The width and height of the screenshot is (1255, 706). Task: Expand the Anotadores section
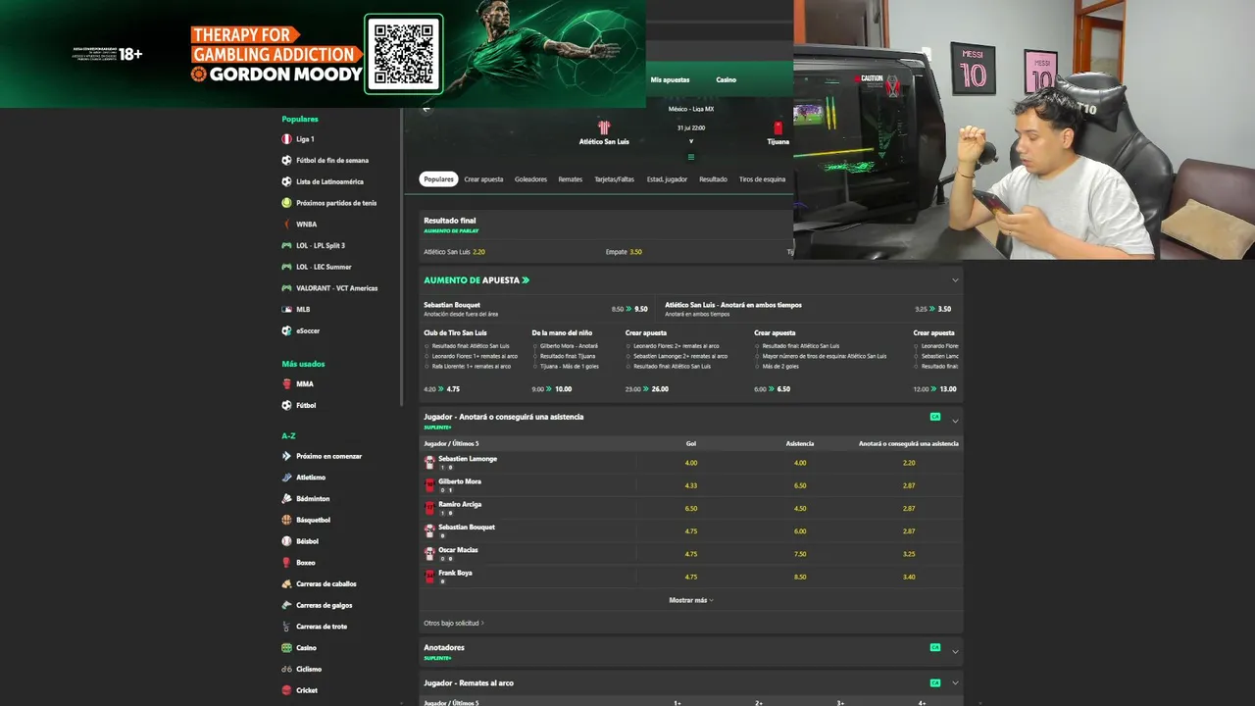(x=955, y=651)
